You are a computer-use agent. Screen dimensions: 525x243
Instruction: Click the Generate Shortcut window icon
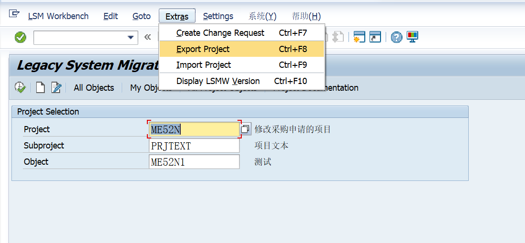tap(375, 37)
